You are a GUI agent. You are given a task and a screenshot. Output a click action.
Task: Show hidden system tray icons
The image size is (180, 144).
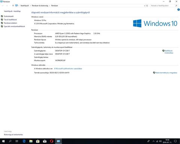pos(153,141)
